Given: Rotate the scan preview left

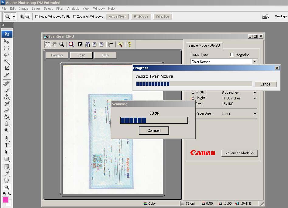Looking at the screenshot, I should 94,44.
